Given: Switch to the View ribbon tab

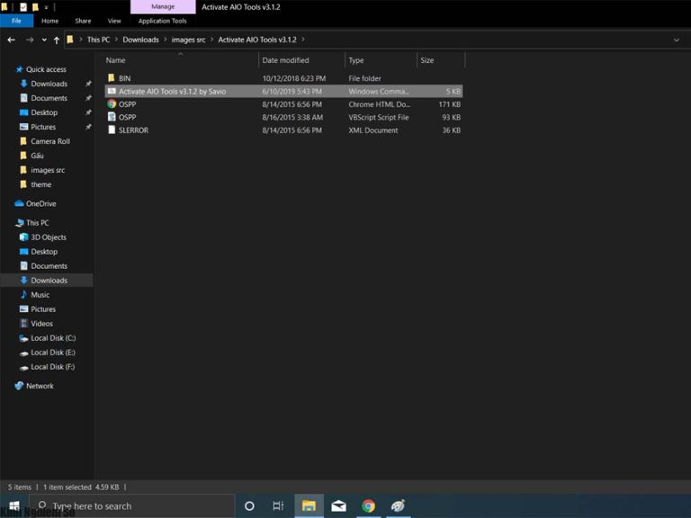Looking at the screenshot, I should click(114, 21).
